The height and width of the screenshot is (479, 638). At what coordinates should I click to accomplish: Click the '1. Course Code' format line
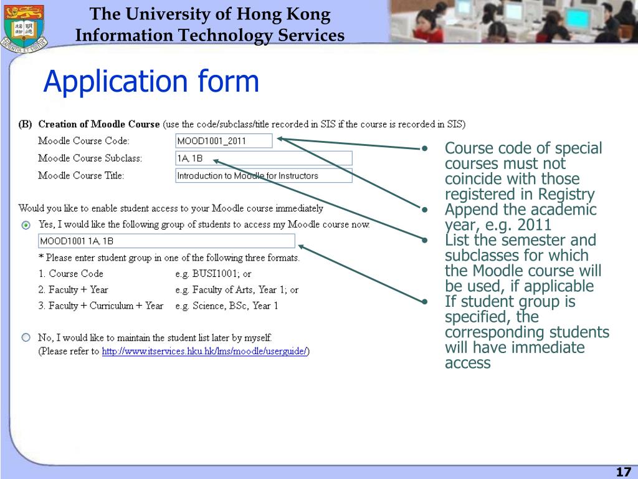point(71,274)
